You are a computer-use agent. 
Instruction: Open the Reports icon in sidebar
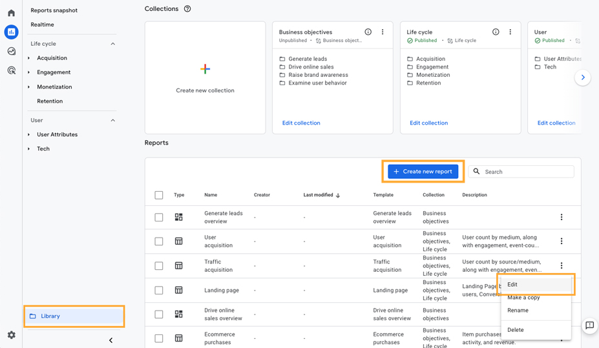tap(12, 32)
